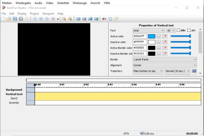Click the Stop playback button
Image resolution: width=204 pixels, height=136 pixels.
pos(47,19)
